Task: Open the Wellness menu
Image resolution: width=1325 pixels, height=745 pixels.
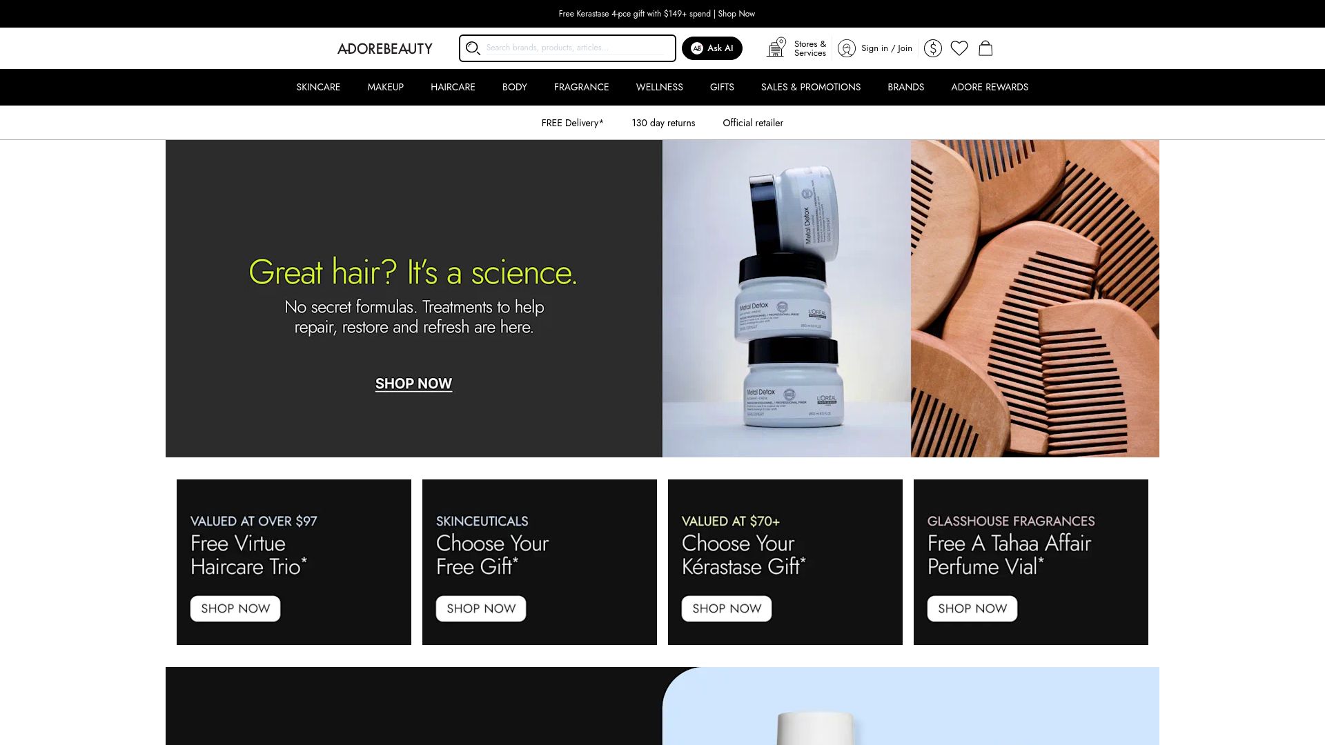Action: tap(659, 87)
